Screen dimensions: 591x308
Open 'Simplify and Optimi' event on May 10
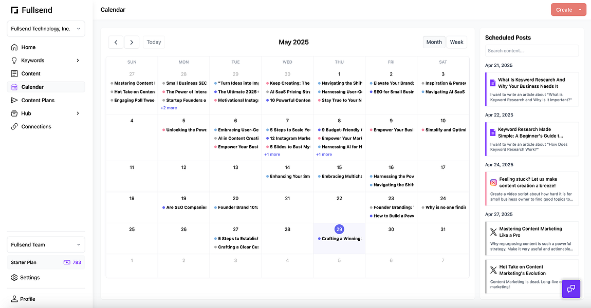click(x=443, y=130)
